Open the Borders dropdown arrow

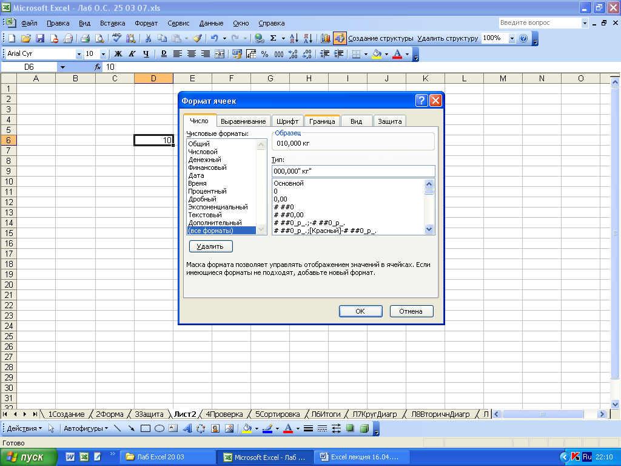(366, 54)
